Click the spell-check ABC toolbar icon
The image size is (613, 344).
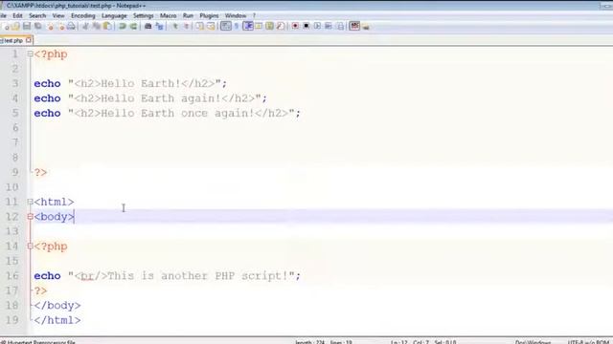pyautogui.click(x=354, y=27)
